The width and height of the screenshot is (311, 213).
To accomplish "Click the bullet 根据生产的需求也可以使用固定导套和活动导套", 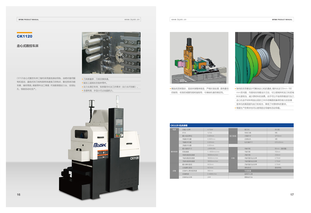I will (258, 108).
